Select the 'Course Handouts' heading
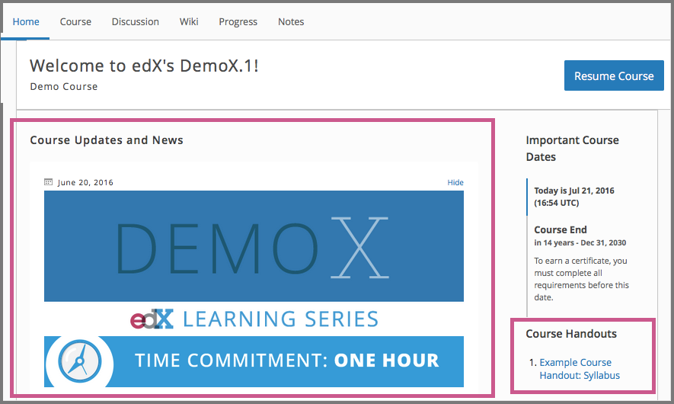Viewport: 674px width, 404px height. coord(571,334)
